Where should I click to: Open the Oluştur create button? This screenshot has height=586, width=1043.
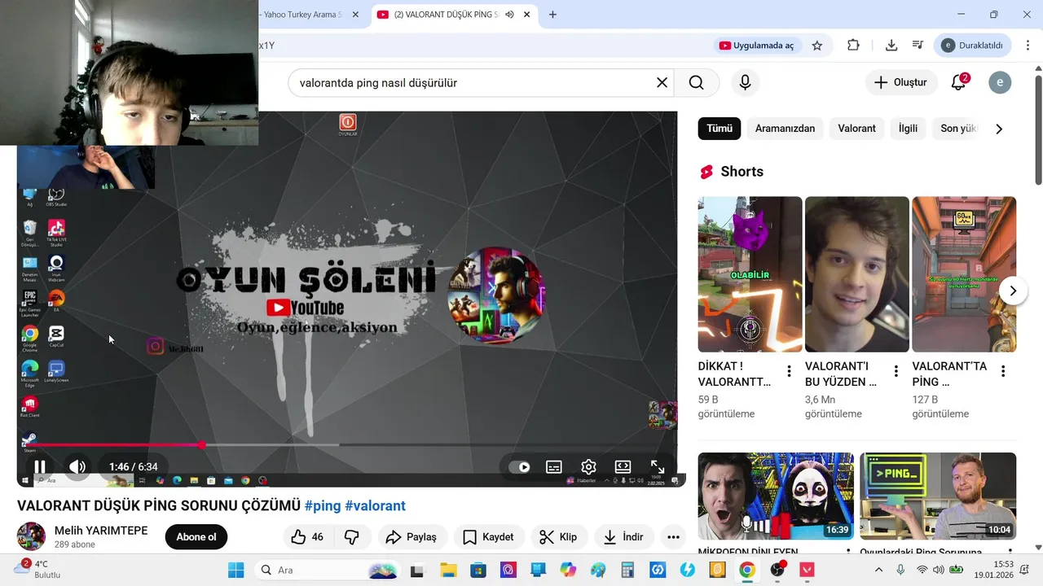pyautogui.click(x=900, y=82)
